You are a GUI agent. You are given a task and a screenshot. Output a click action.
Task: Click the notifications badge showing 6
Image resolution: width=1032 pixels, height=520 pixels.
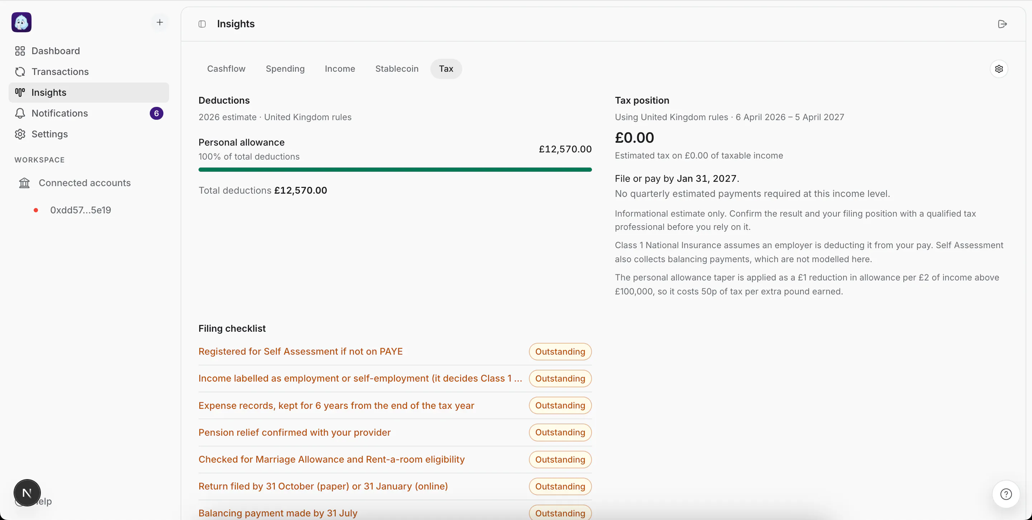pos(157,113)
